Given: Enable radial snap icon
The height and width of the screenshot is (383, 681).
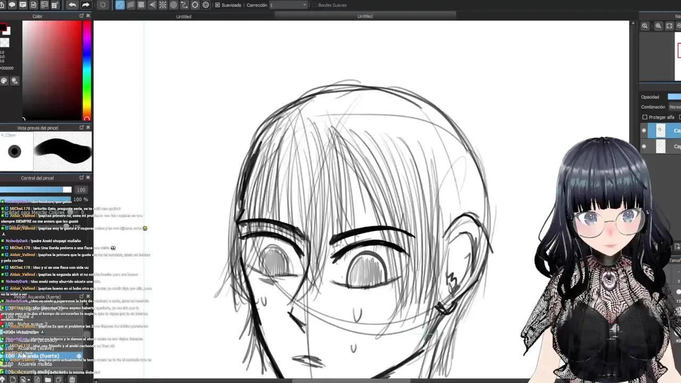Looking at the screenshot, I should [x=163, y=5].
